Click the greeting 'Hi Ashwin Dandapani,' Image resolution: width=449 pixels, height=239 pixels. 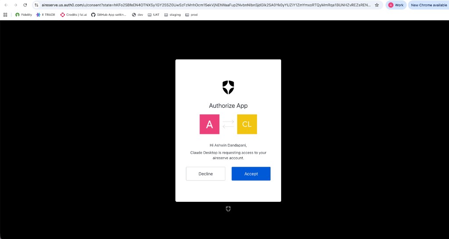tap(228, 145)
